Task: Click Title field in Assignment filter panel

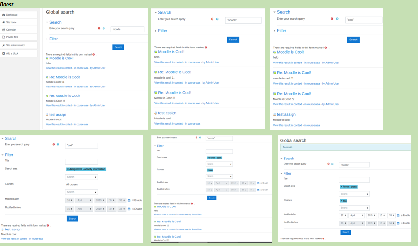Action: tap(81, 162)
